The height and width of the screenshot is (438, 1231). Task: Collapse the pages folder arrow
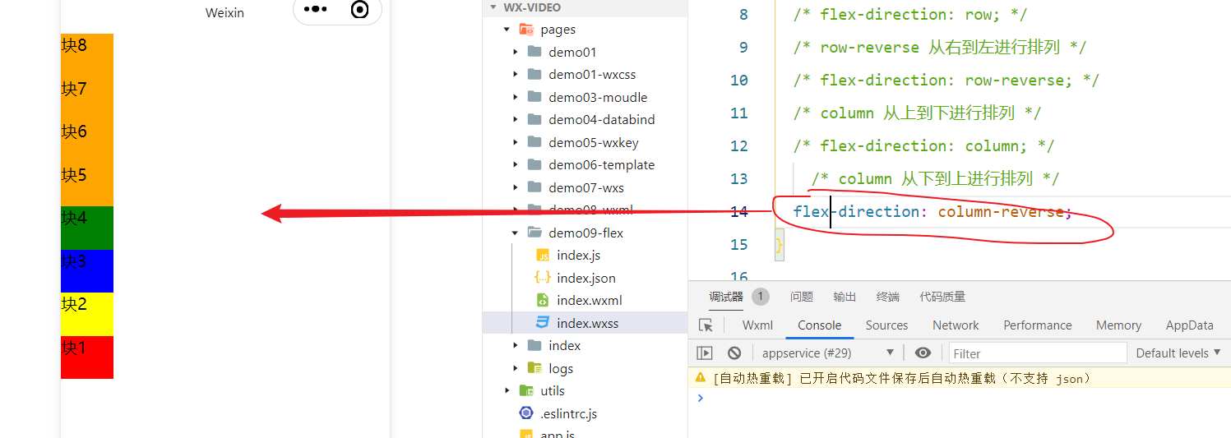click(x=507, y=30)
